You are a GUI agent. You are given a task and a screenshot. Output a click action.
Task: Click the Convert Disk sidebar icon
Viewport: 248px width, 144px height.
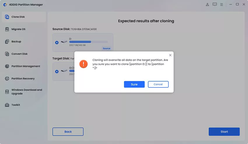tap(7, 54)
